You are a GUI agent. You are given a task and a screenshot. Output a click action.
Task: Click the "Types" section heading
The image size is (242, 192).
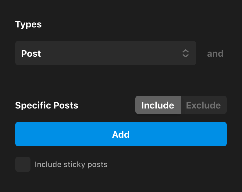pyautogui.click(x=28, y=24)
